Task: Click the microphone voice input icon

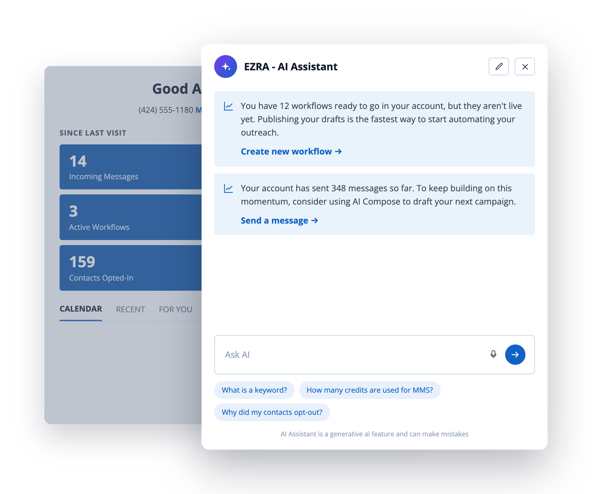Action: coord(493,354)
